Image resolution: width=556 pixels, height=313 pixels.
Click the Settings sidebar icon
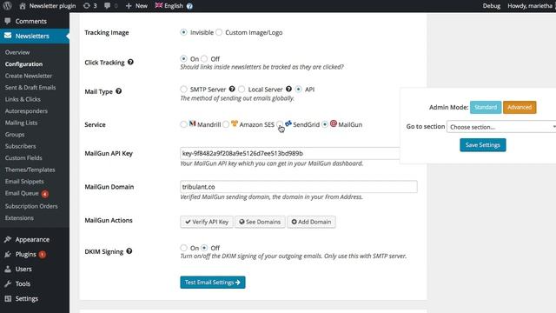8,298
